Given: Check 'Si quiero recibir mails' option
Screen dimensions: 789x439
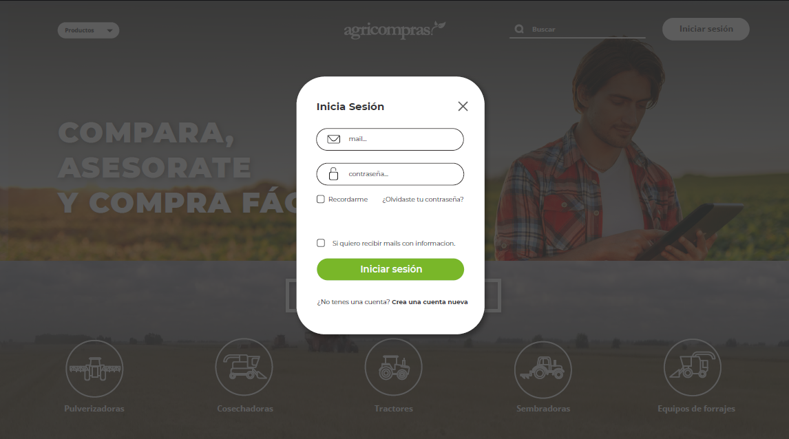Looking at the screenshot, I should (321, 243).
